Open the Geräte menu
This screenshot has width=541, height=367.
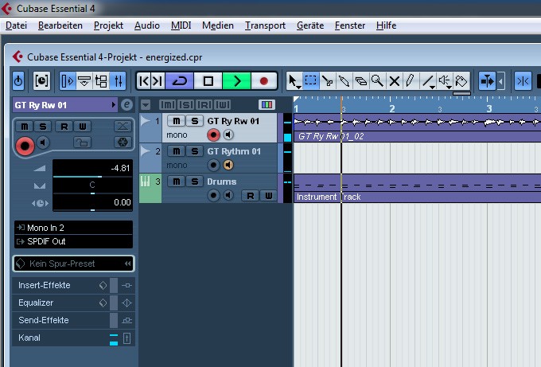click(310, 25)
